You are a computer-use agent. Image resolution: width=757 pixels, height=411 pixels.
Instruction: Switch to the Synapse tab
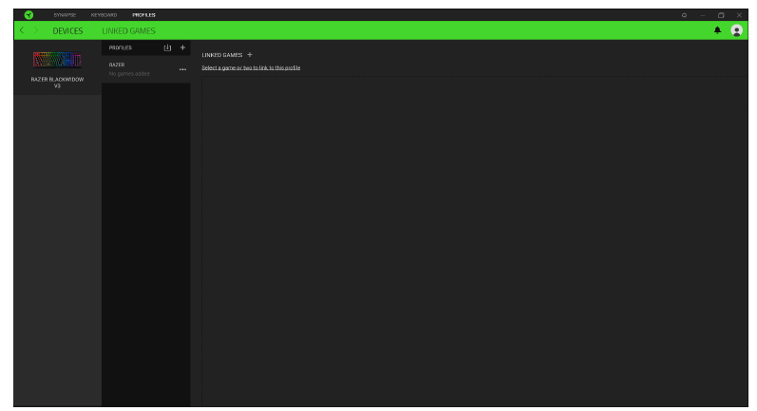tap(66, 15)
